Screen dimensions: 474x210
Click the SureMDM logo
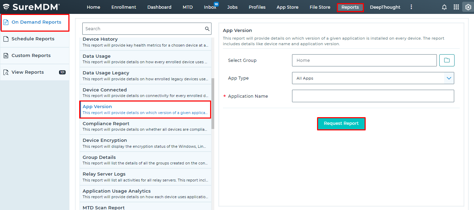[31, 6]
